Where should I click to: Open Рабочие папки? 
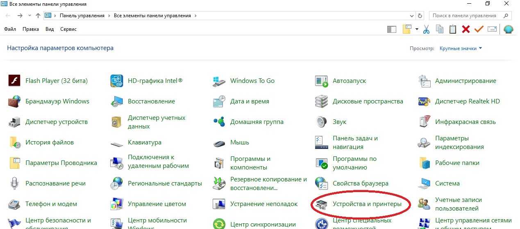click(449, 163)
